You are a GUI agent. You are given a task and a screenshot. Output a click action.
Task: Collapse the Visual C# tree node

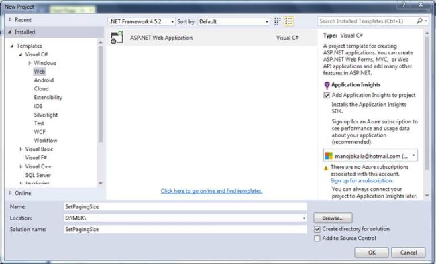coord(21,54)
